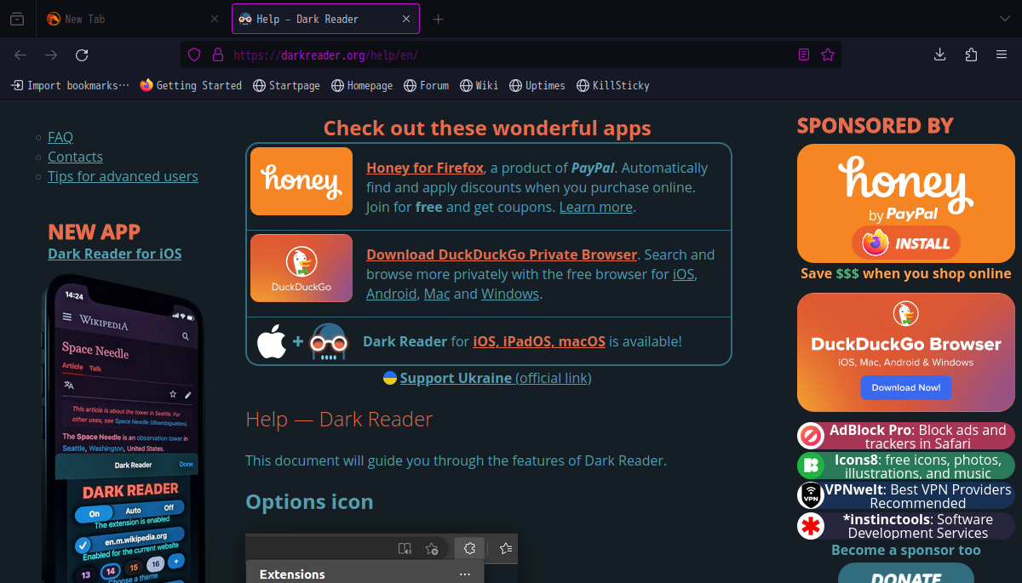The width and height of the screenshot is (1022, 583).
Task: Switch to the New Tab tab
Action: pos(133,19)
